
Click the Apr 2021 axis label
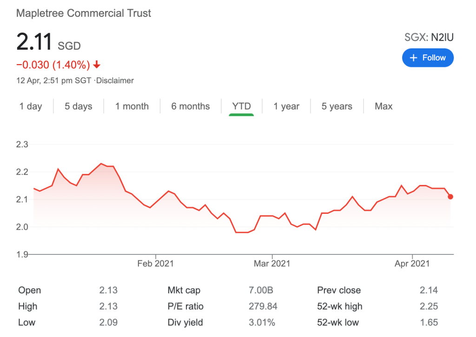pos(412,264)
